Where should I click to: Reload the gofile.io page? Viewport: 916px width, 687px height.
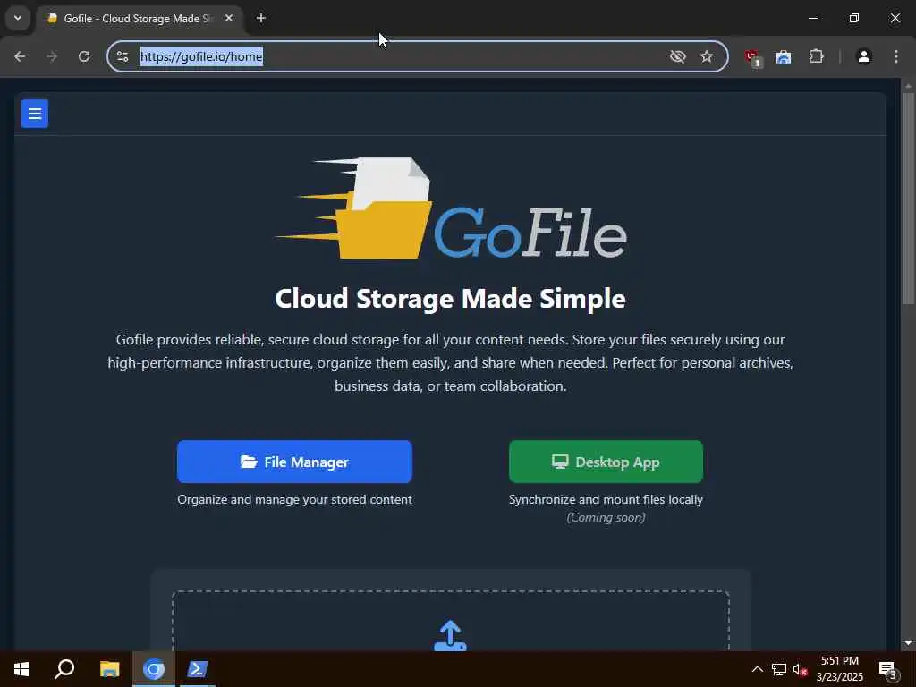(84, 56)
